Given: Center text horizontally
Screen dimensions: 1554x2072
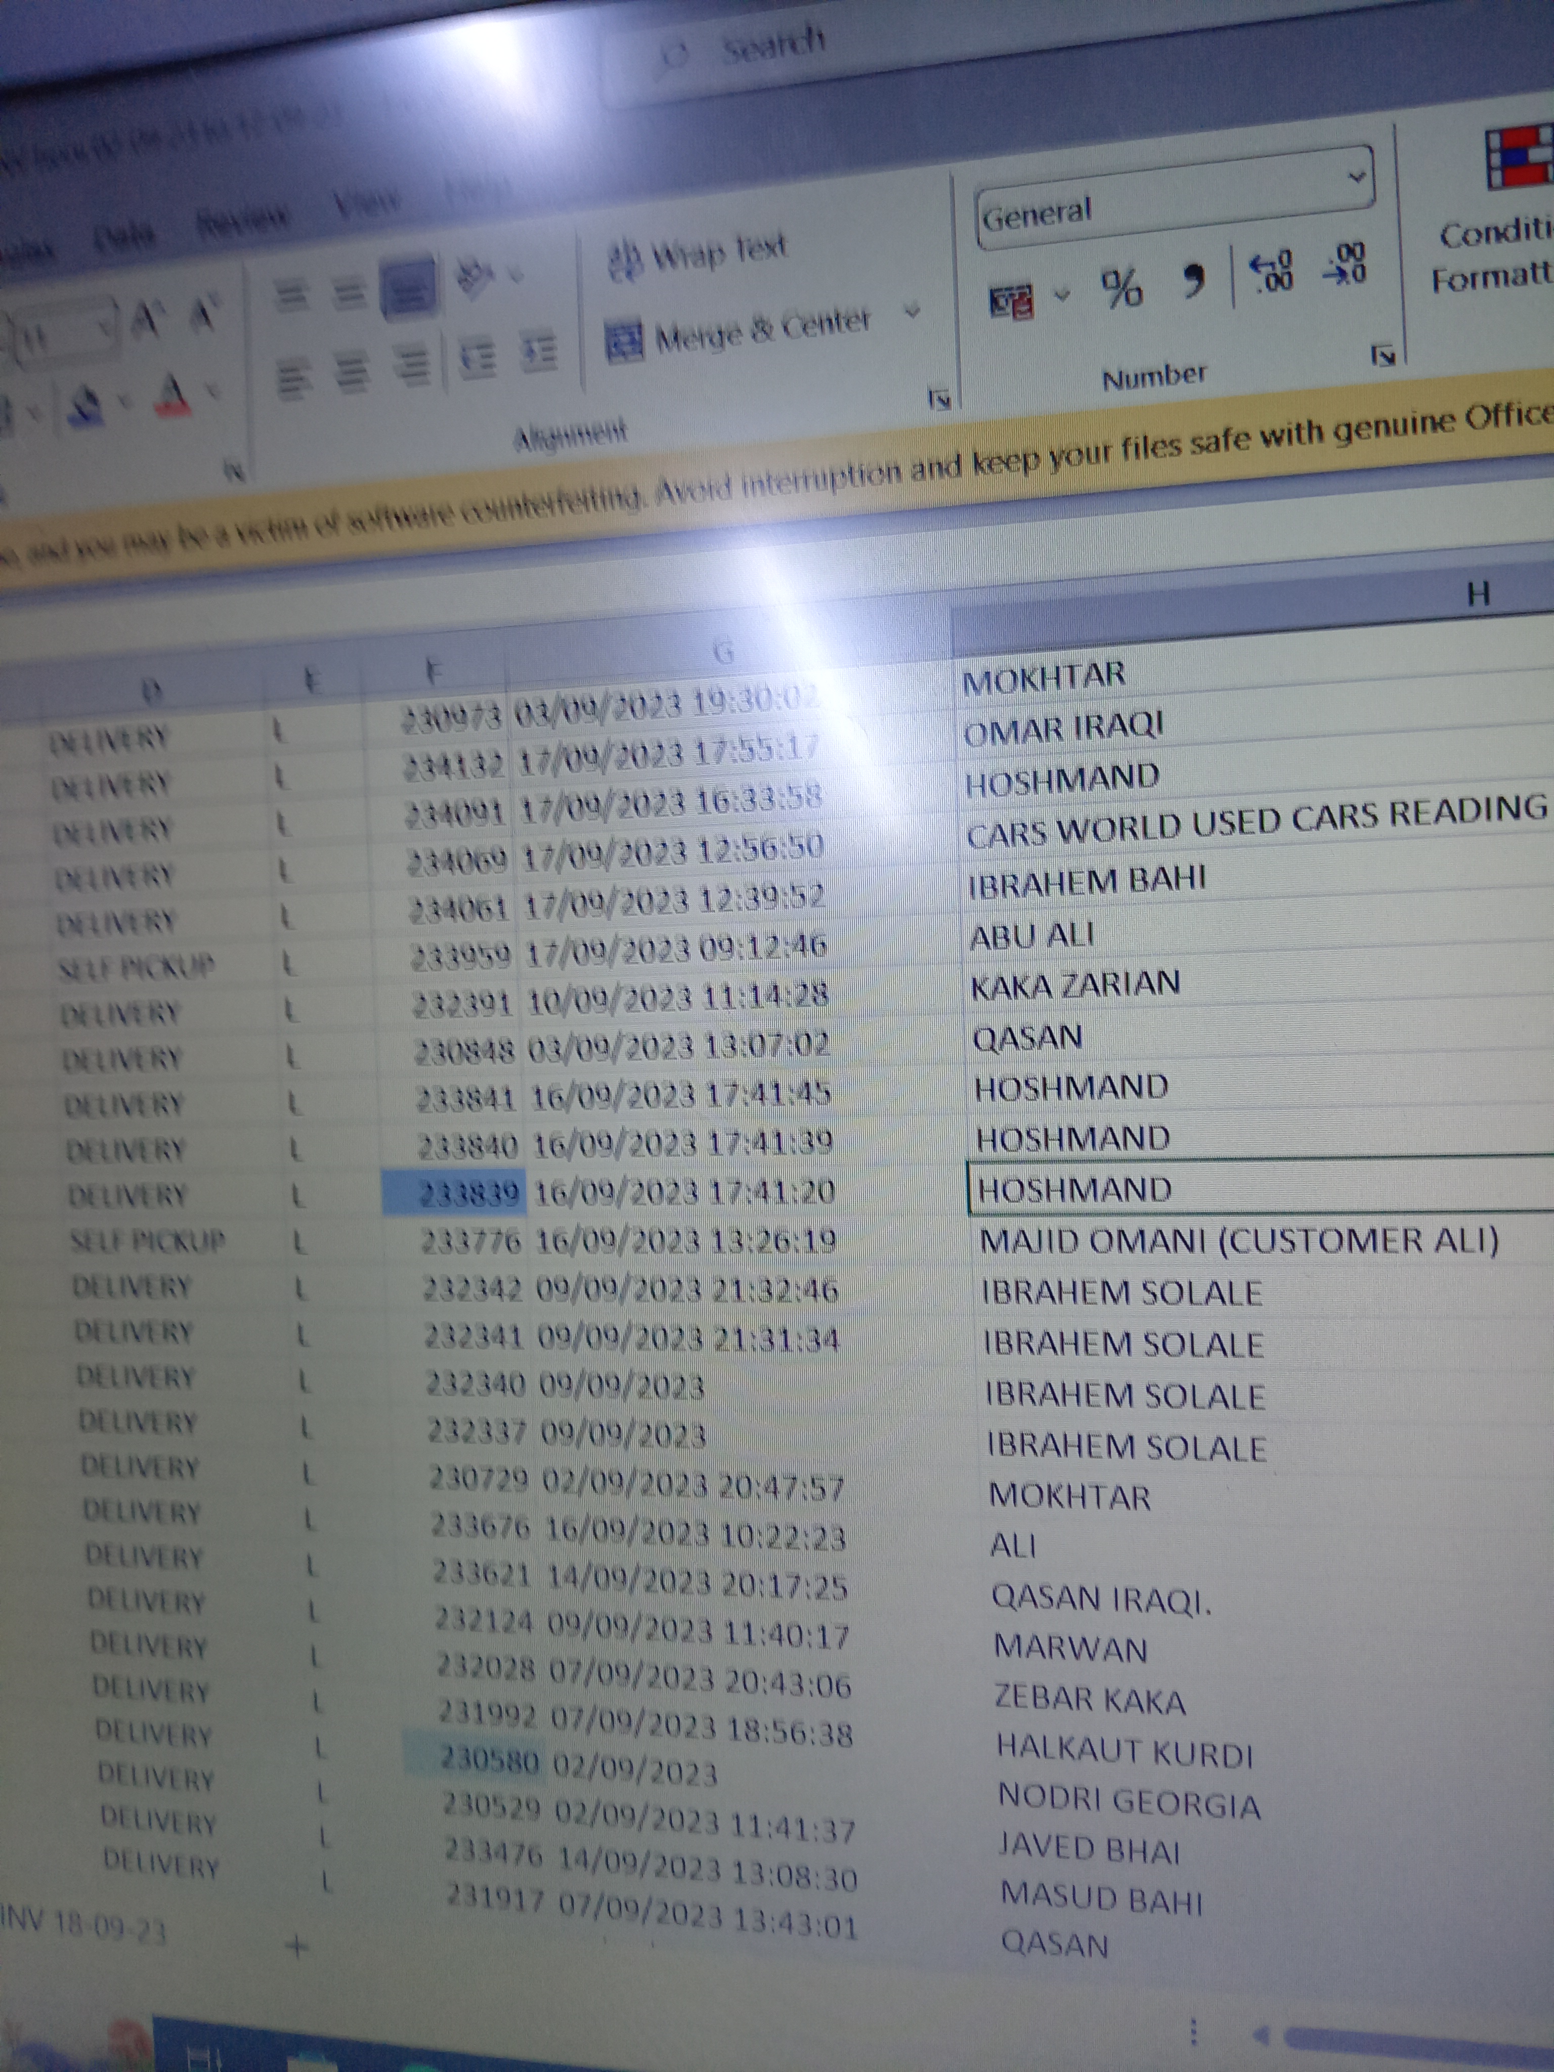Looking at the screenshot, I should [351, 371].
